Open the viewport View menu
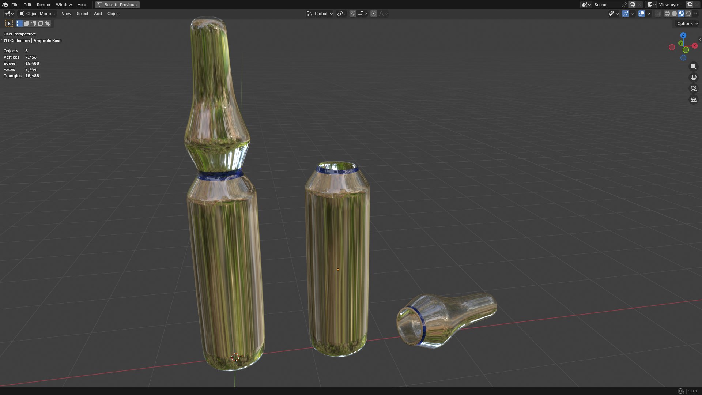702x395 pixels. coord(66,14)
